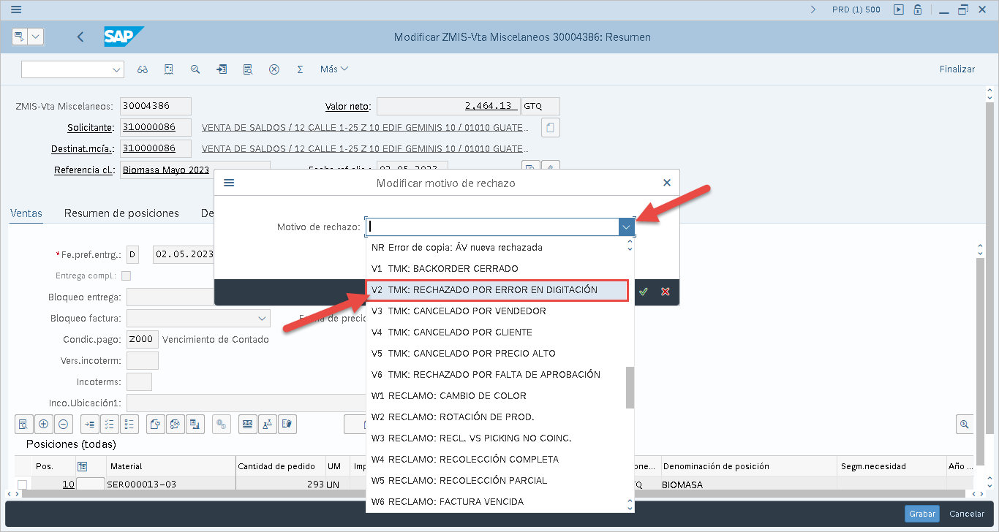This screenshot has width=999, height=532.
Task: Click the rejection reason list scrollbar thumb
Action: [630, 387]
